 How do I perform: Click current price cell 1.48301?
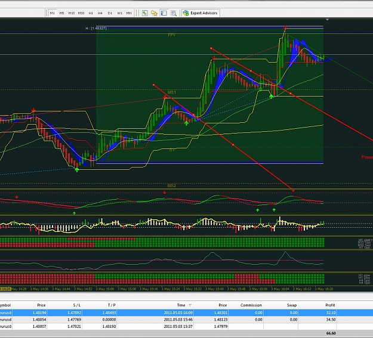tap(220, 312)
